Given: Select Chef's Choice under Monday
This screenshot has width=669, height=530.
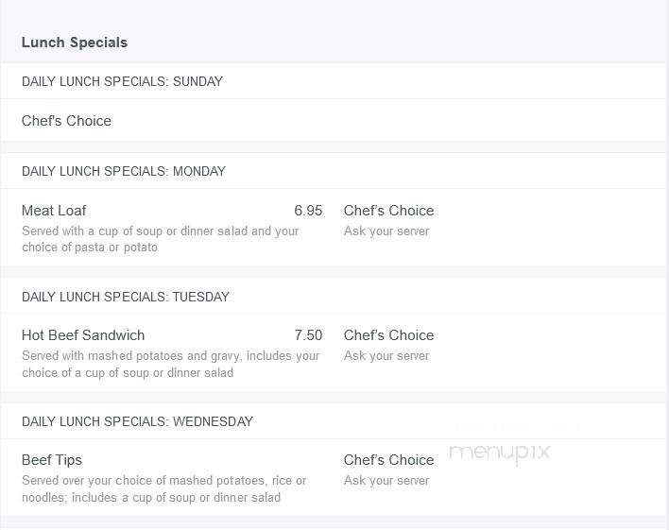Looking at the screenshot, I should pos(388,211).
